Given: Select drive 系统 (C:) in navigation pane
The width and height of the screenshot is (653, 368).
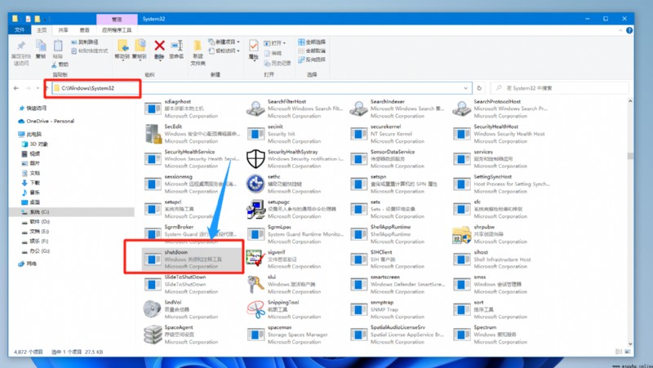Looking at the screenshot, I should 39,212.
